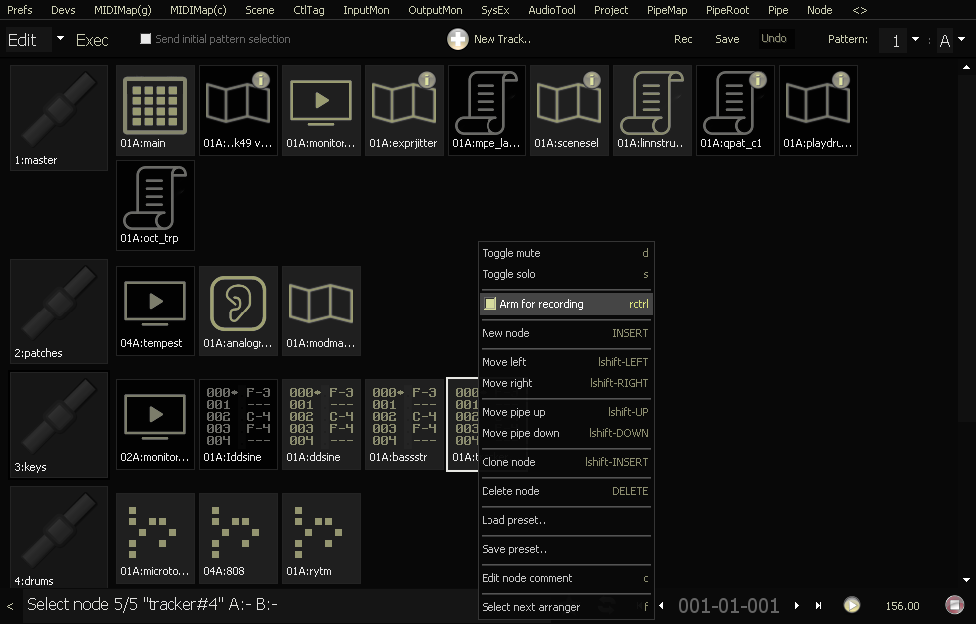Click the New Track plus icon
The height and width of the screenshot is (624, 976).
coord(457,40)
